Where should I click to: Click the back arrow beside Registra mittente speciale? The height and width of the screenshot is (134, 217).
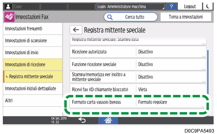coord(75,30)
